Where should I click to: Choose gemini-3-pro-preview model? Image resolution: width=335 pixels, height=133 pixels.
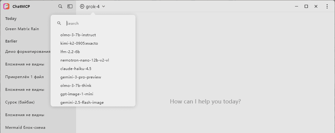[81, 77]
